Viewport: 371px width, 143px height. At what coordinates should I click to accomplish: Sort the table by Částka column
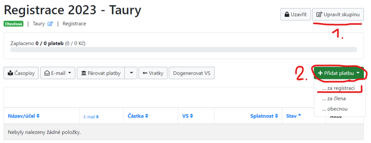click(138, 116)
